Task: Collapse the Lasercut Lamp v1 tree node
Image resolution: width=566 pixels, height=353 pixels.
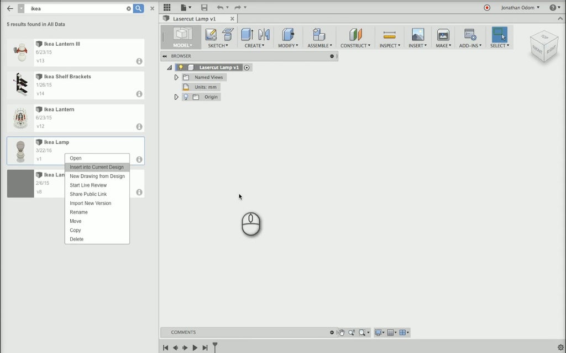Action: (169, 67)
